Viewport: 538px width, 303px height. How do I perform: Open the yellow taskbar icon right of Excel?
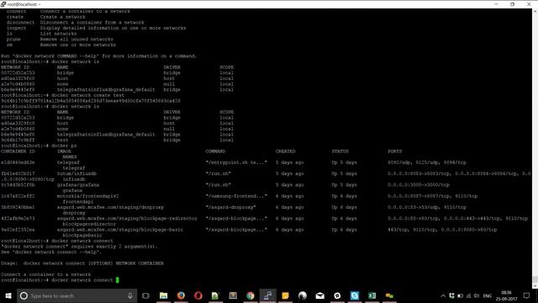(389, 295)
